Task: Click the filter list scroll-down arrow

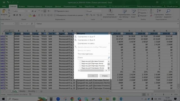Action: 109,68
